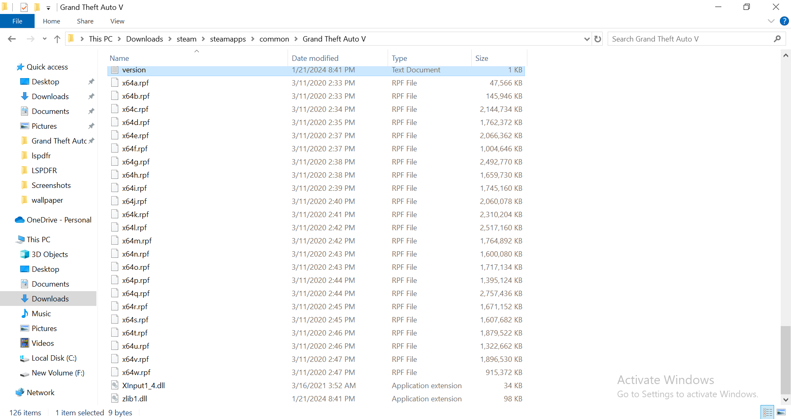
Task: Open the address bar history dropdown
Action: pos(587,39)
